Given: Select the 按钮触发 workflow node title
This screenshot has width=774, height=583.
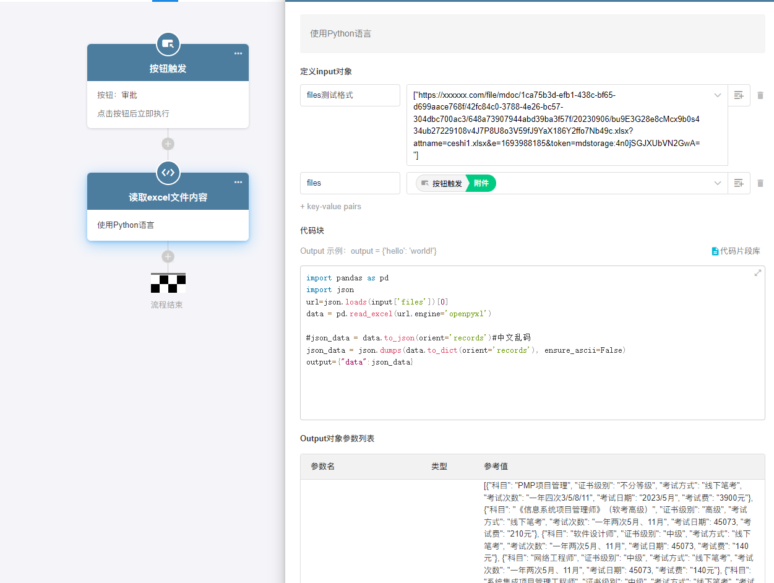Looking at the screenshot, I should (168, 69).
